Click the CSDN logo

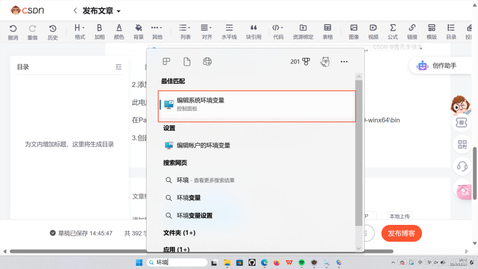[x=27, y=10]
